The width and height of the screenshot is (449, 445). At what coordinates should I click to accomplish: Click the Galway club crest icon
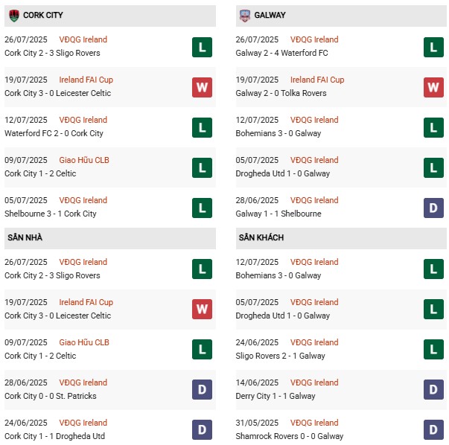point(245,15)
